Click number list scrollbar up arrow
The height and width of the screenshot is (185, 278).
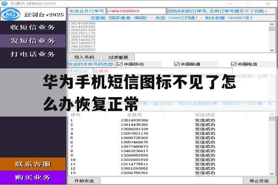tap(272, 24)
